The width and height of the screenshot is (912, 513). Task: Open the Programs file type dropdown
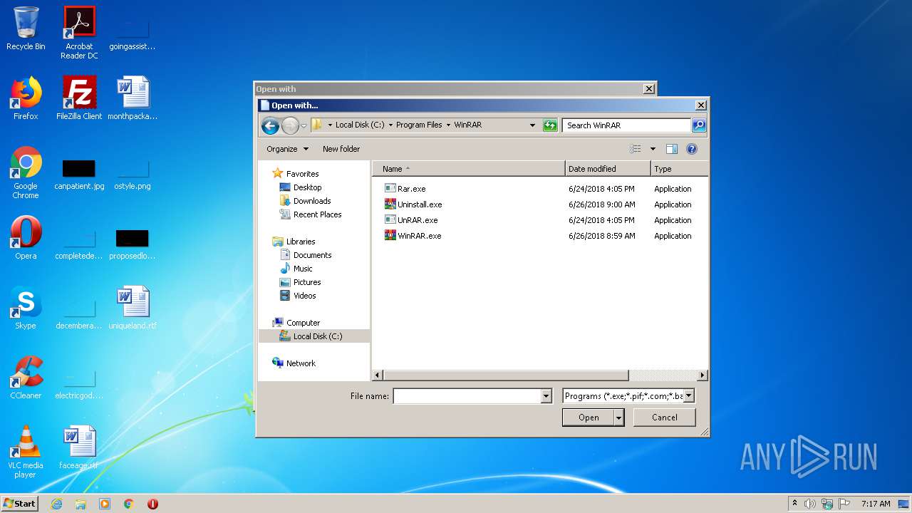(x=628, y=396)
